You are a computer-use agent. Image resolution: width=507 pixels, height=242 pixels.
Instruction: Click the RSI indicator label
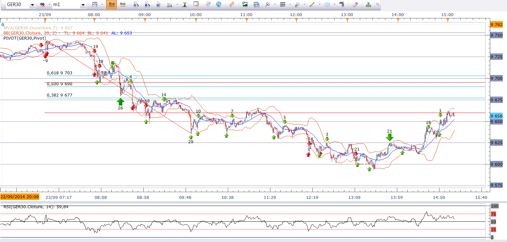(x=35, y=207)
